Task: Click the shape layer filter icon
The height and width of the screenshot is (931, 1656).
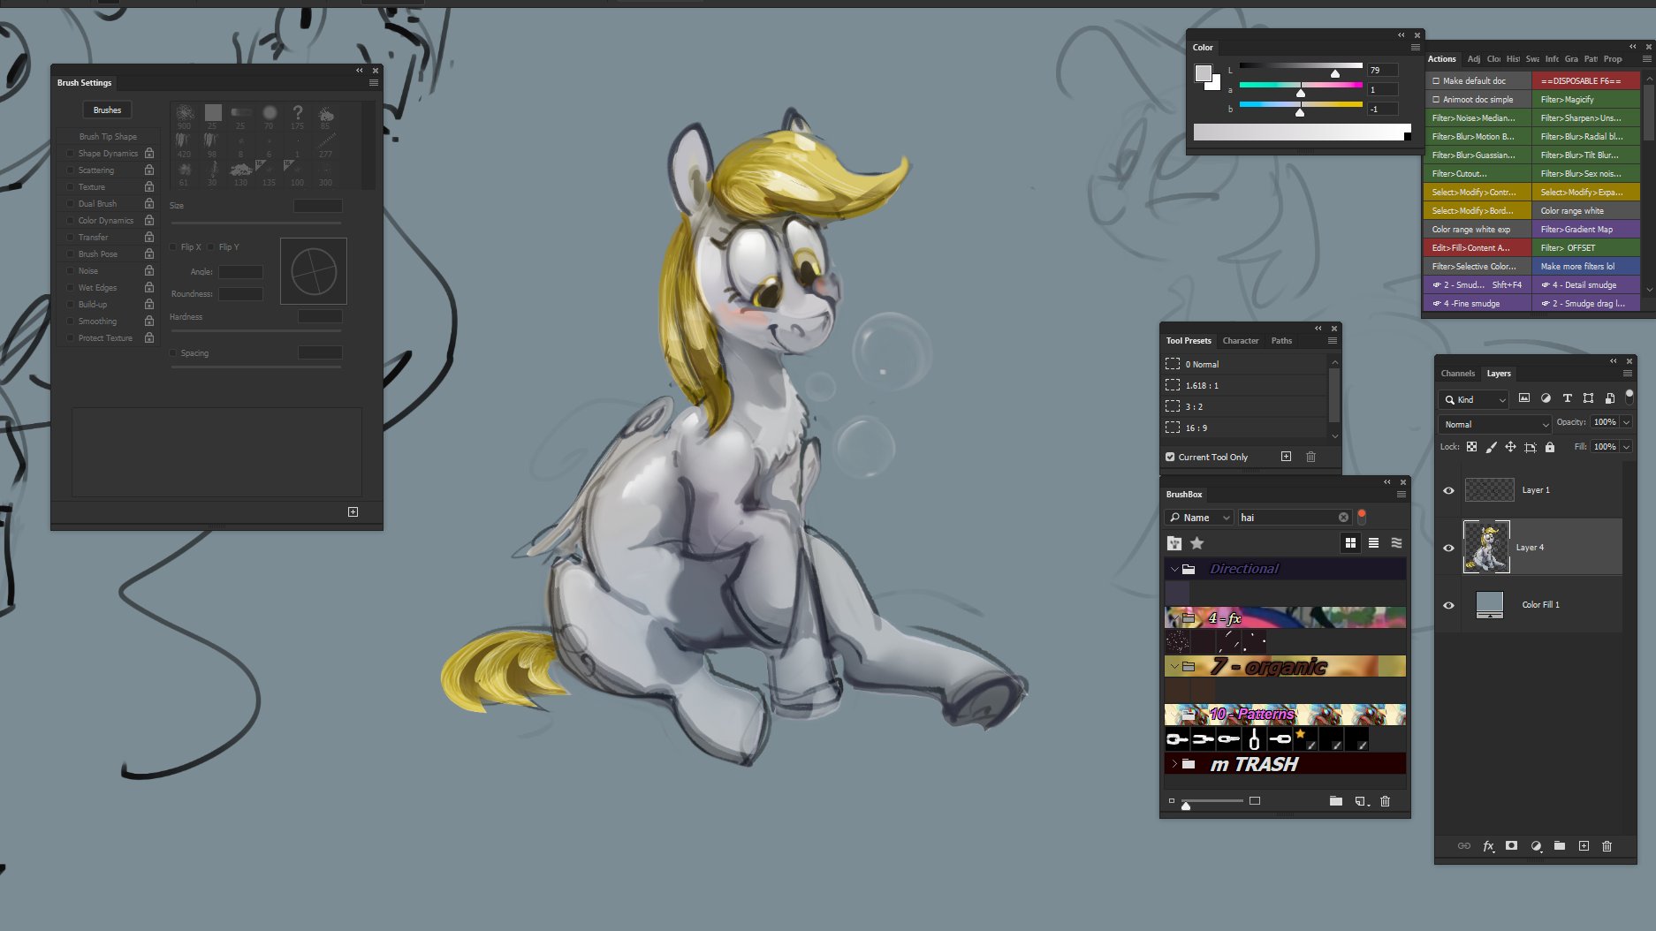Action: click(1588, 398)
